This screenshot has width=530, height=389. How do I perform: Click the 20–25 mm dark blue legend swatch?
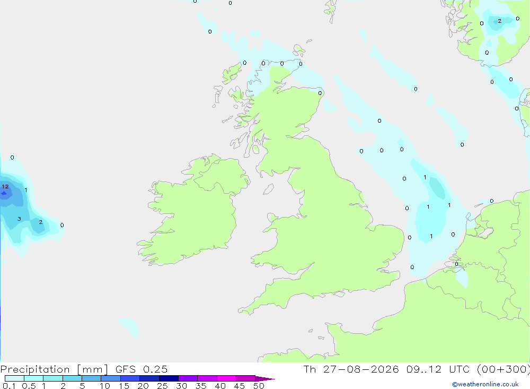click(149, 378)
